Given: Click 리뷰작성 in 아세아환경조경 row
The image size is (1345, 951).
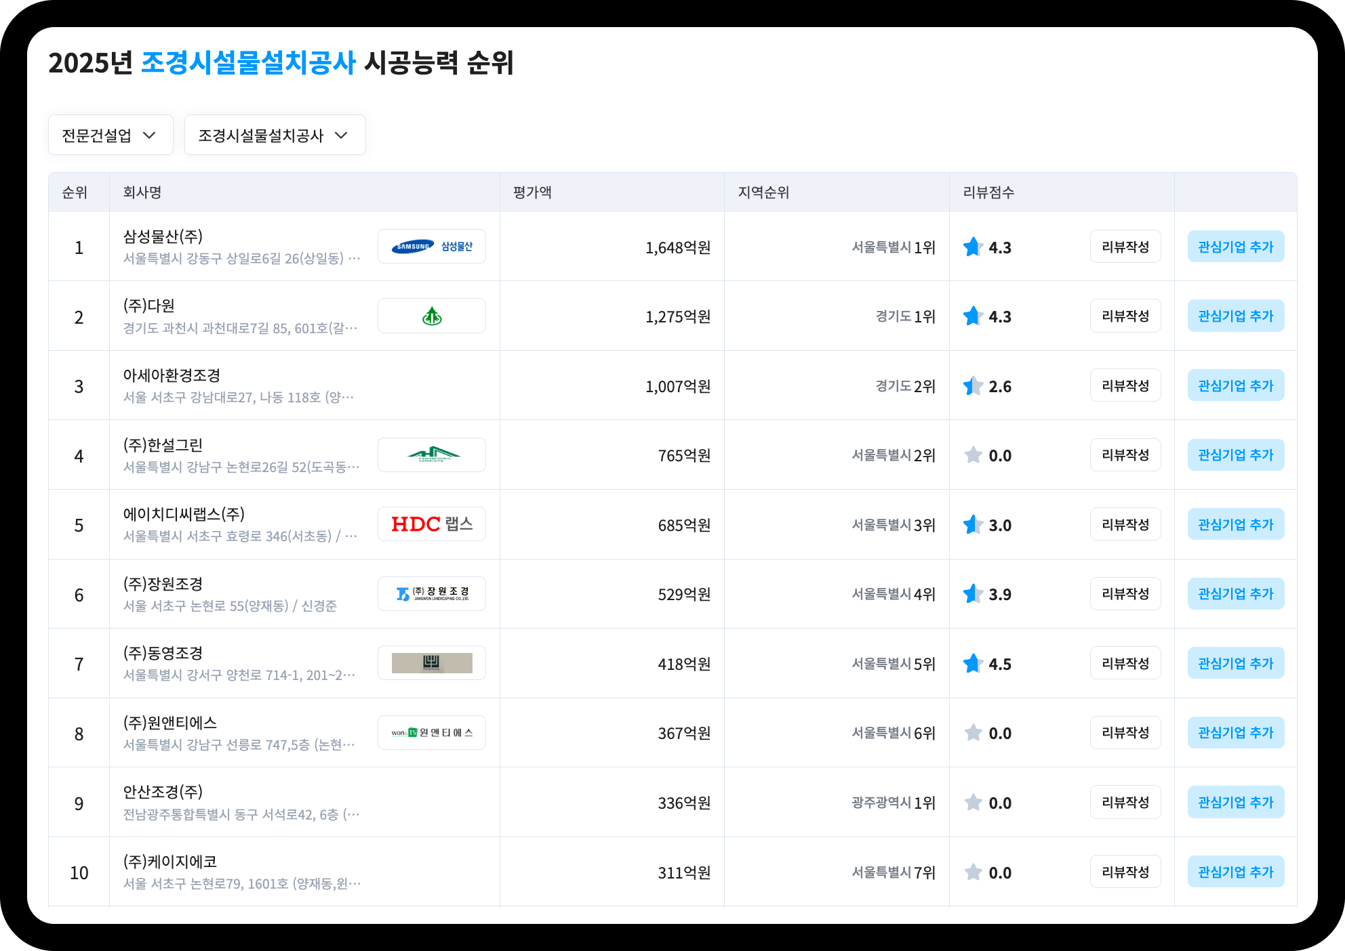Looking at the screenshot, I should [1125, 385].
